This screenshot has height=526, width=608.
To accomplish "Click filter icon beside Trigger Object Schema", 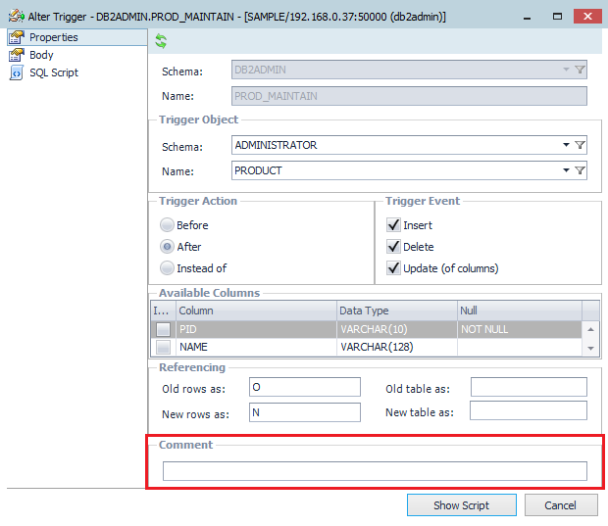I will [x=580, y=145].
